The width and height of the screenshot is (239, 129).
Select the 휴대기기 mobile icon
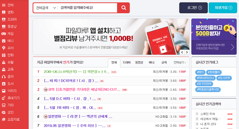4,98
